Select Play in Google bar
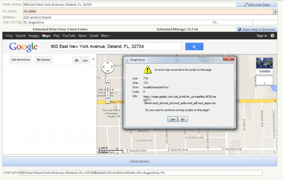 tap(56, 36)
